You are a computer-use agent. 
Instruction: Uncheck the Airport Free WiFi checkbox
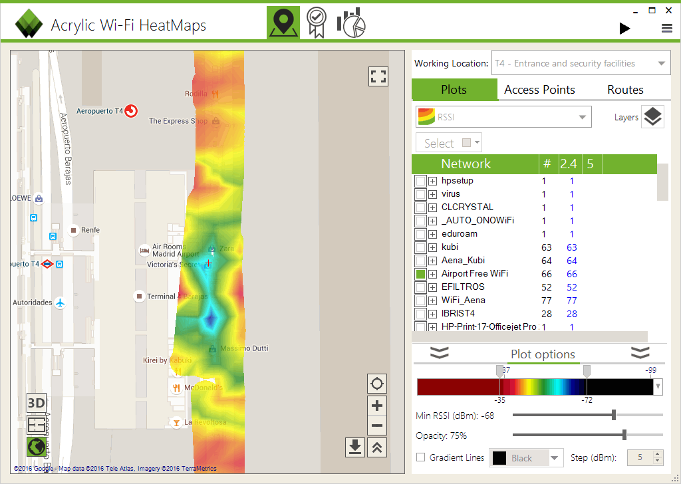420,274
